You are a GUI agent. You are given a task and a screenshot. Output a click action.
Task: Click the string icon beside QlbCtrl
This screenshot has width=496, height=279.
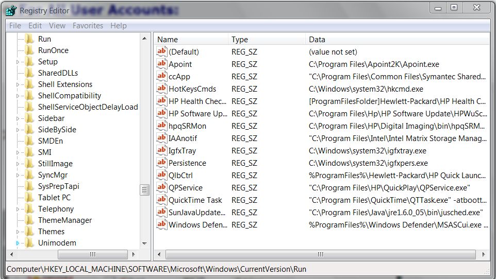pyautogui.click(x=162, y=175)
